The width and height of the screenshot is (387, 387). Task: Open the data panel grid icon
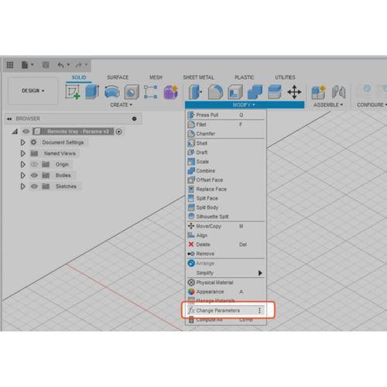(x=10, y=65)
